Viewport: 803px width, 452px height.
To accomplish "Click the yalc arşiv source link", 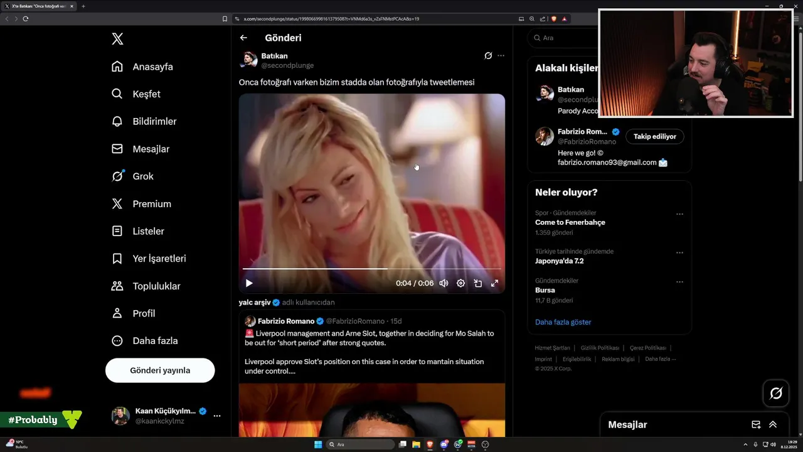I will (255, 302).
